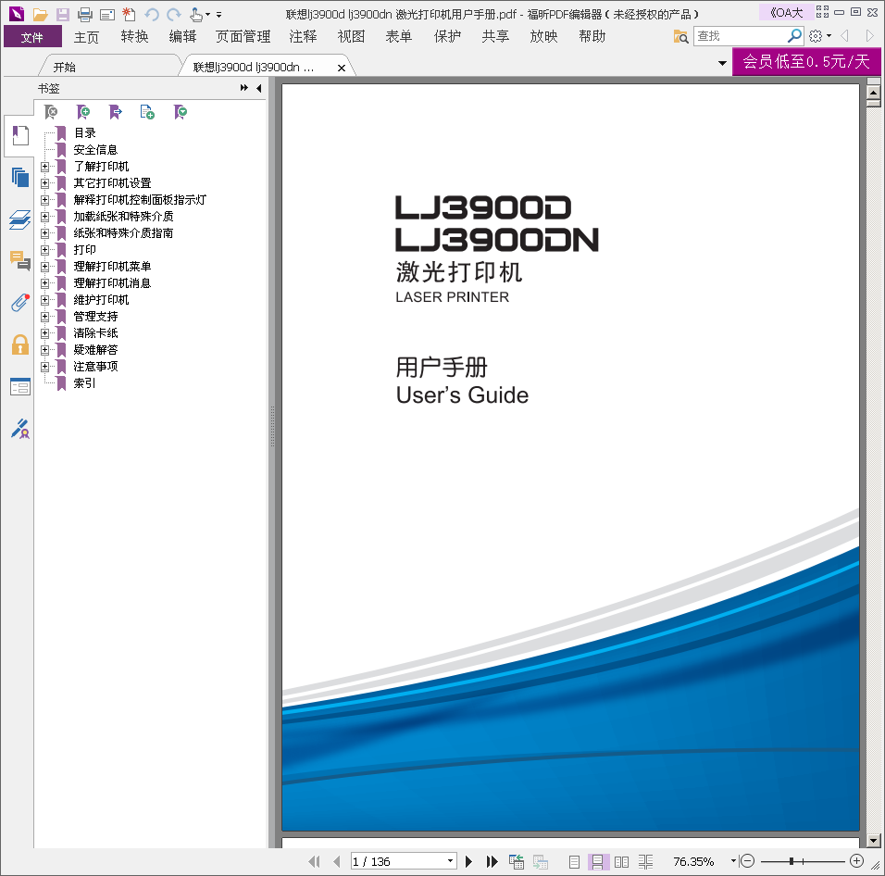This screenshot has width=885, height=876.
Task: Click the settings gear icon near search
Action: (815, 36)
